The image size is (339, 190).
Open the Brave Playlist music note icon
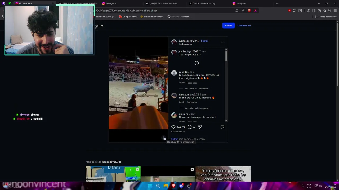pos(309,11)
